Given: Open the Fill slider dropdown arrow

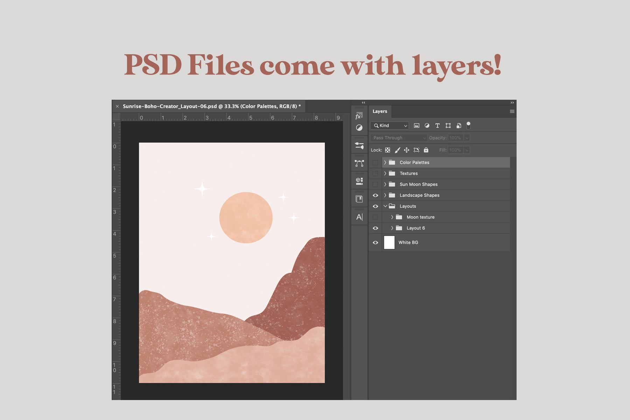Looking at the screenshot, I should [x=467, y=150].
